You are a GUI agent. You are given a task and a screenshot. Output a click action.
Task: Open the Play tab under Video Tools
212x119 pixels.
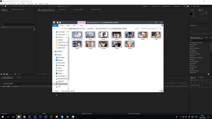coord(81,25)
